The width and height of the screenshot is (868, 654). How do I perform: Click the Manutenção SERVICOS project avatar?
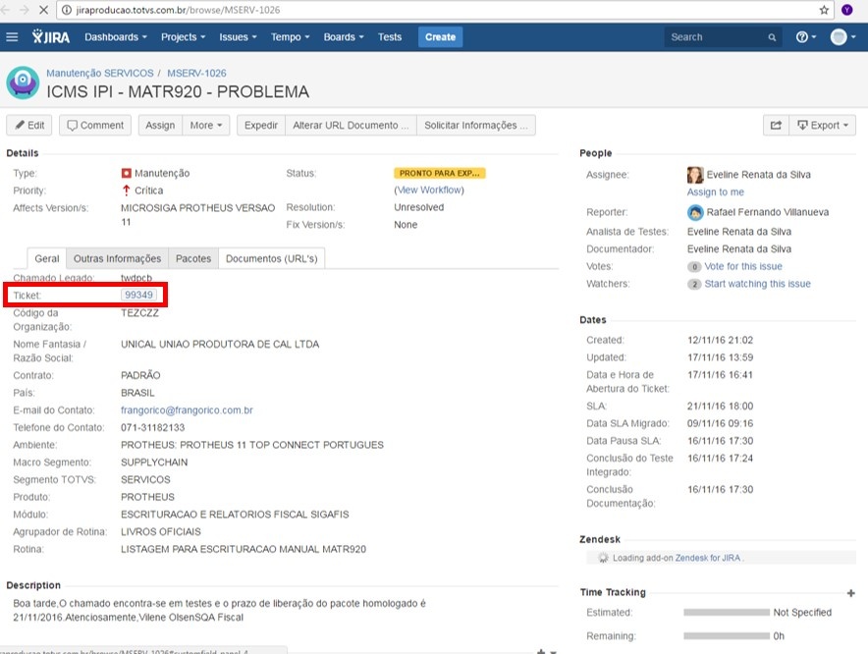(x=23, y=82)
